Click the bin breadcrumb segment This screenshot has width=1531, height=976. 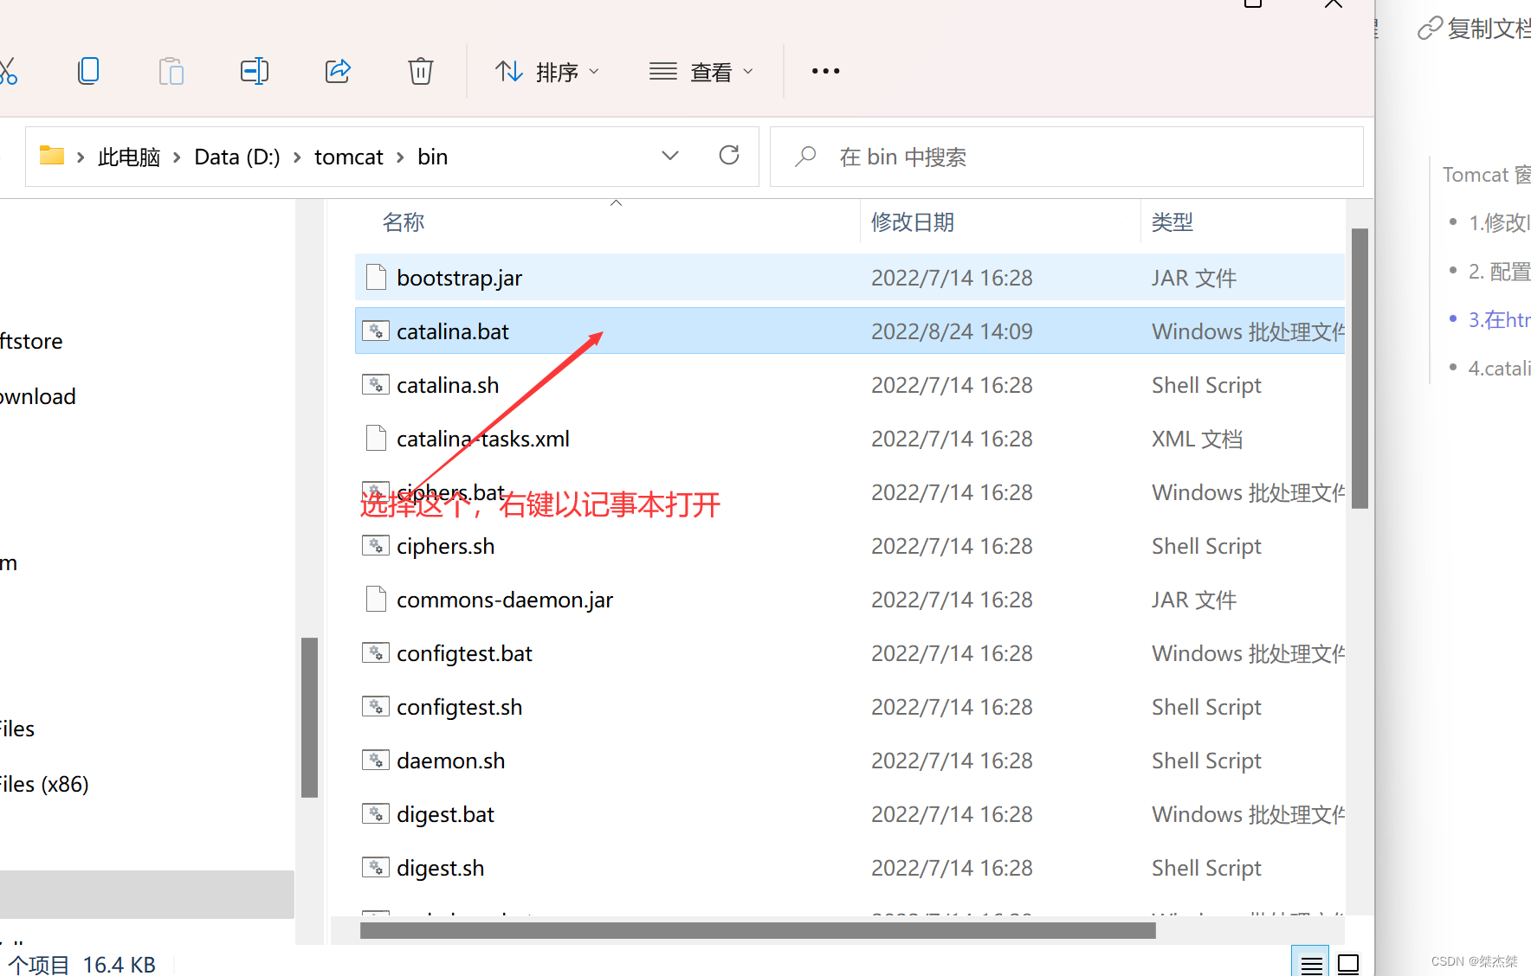pos(433,157)
